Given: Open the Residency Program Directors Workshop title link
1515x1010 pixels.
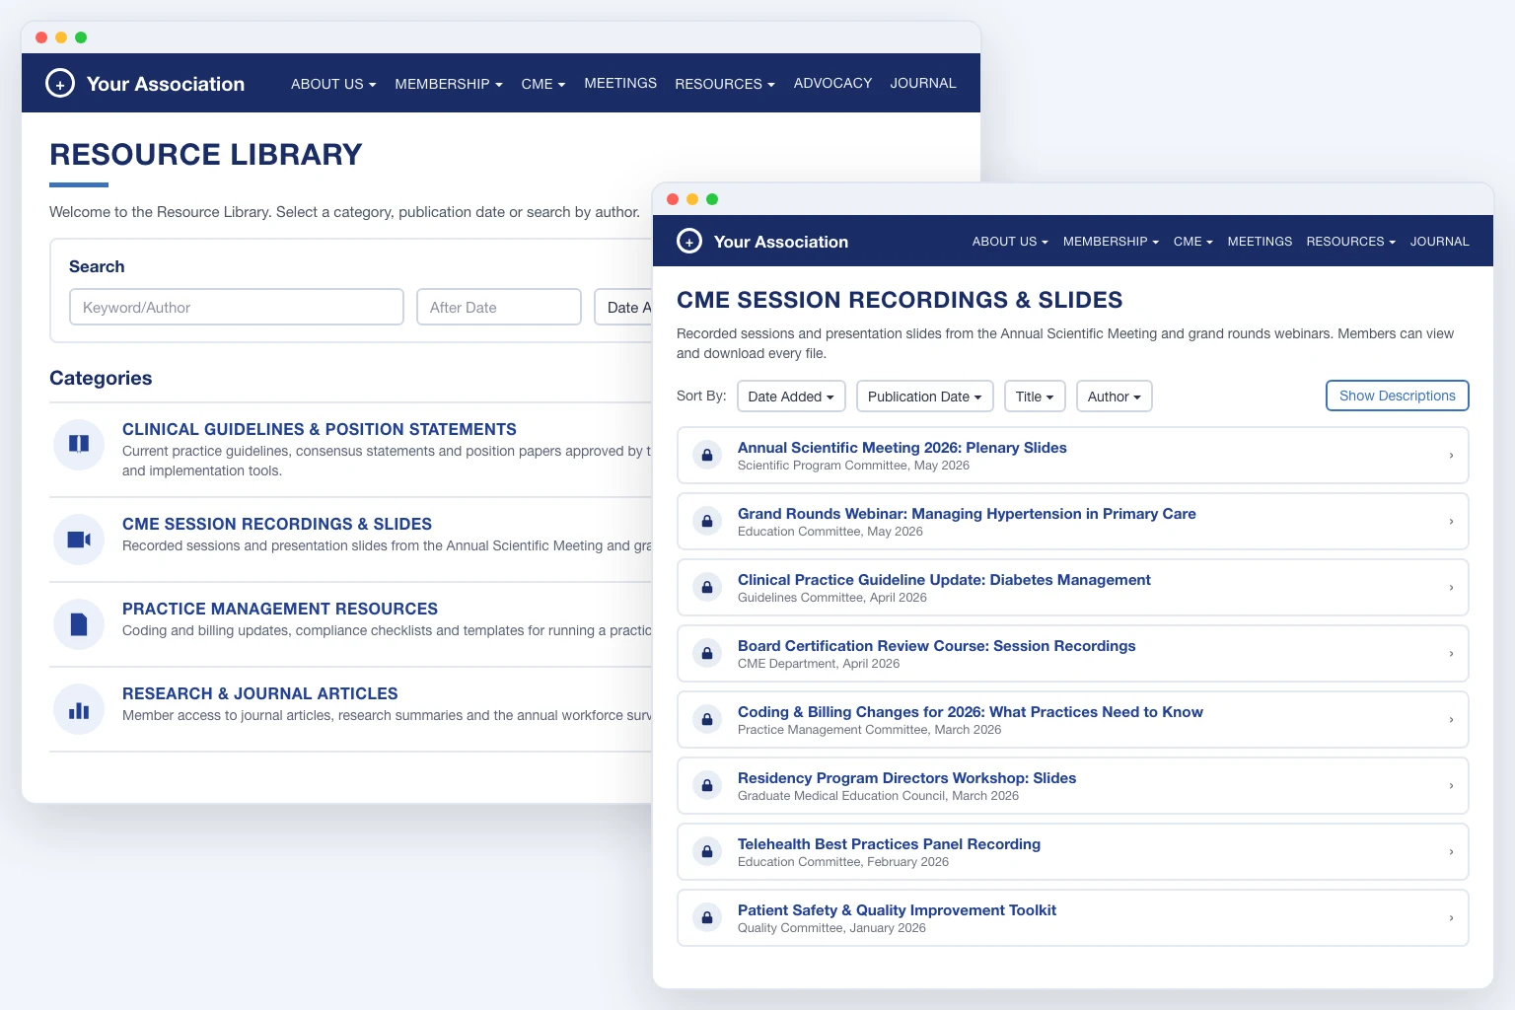Looking at the screenshot, I should click(907, 778).
